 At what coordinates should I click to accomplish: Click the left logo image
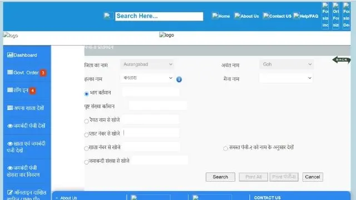pyautogui.click(x=11, y=36)
